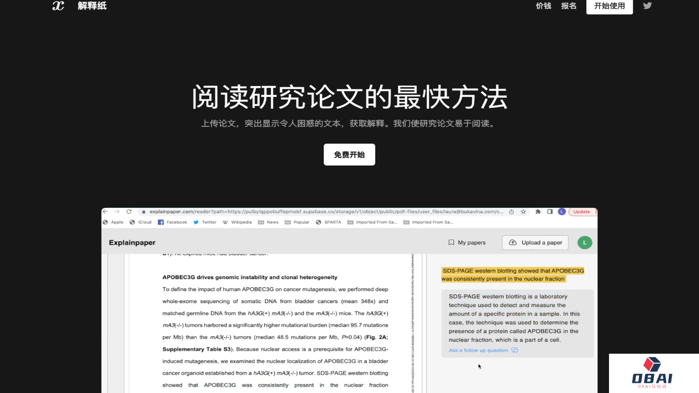Viewport: 699px width, 393px height.
Task: Click the red Update browser button
Action: click(582, 211)
